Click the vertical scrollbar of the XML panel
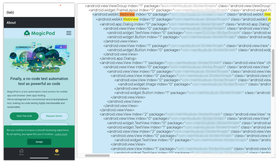Viewport: 279px width, 163px height. coord(273,73)
